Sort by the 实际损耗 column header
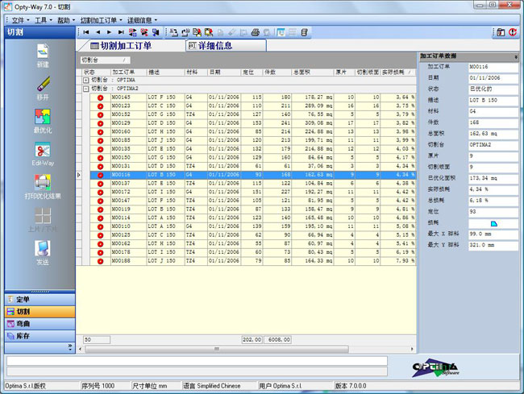524x394 pixels. click(397, 73)
